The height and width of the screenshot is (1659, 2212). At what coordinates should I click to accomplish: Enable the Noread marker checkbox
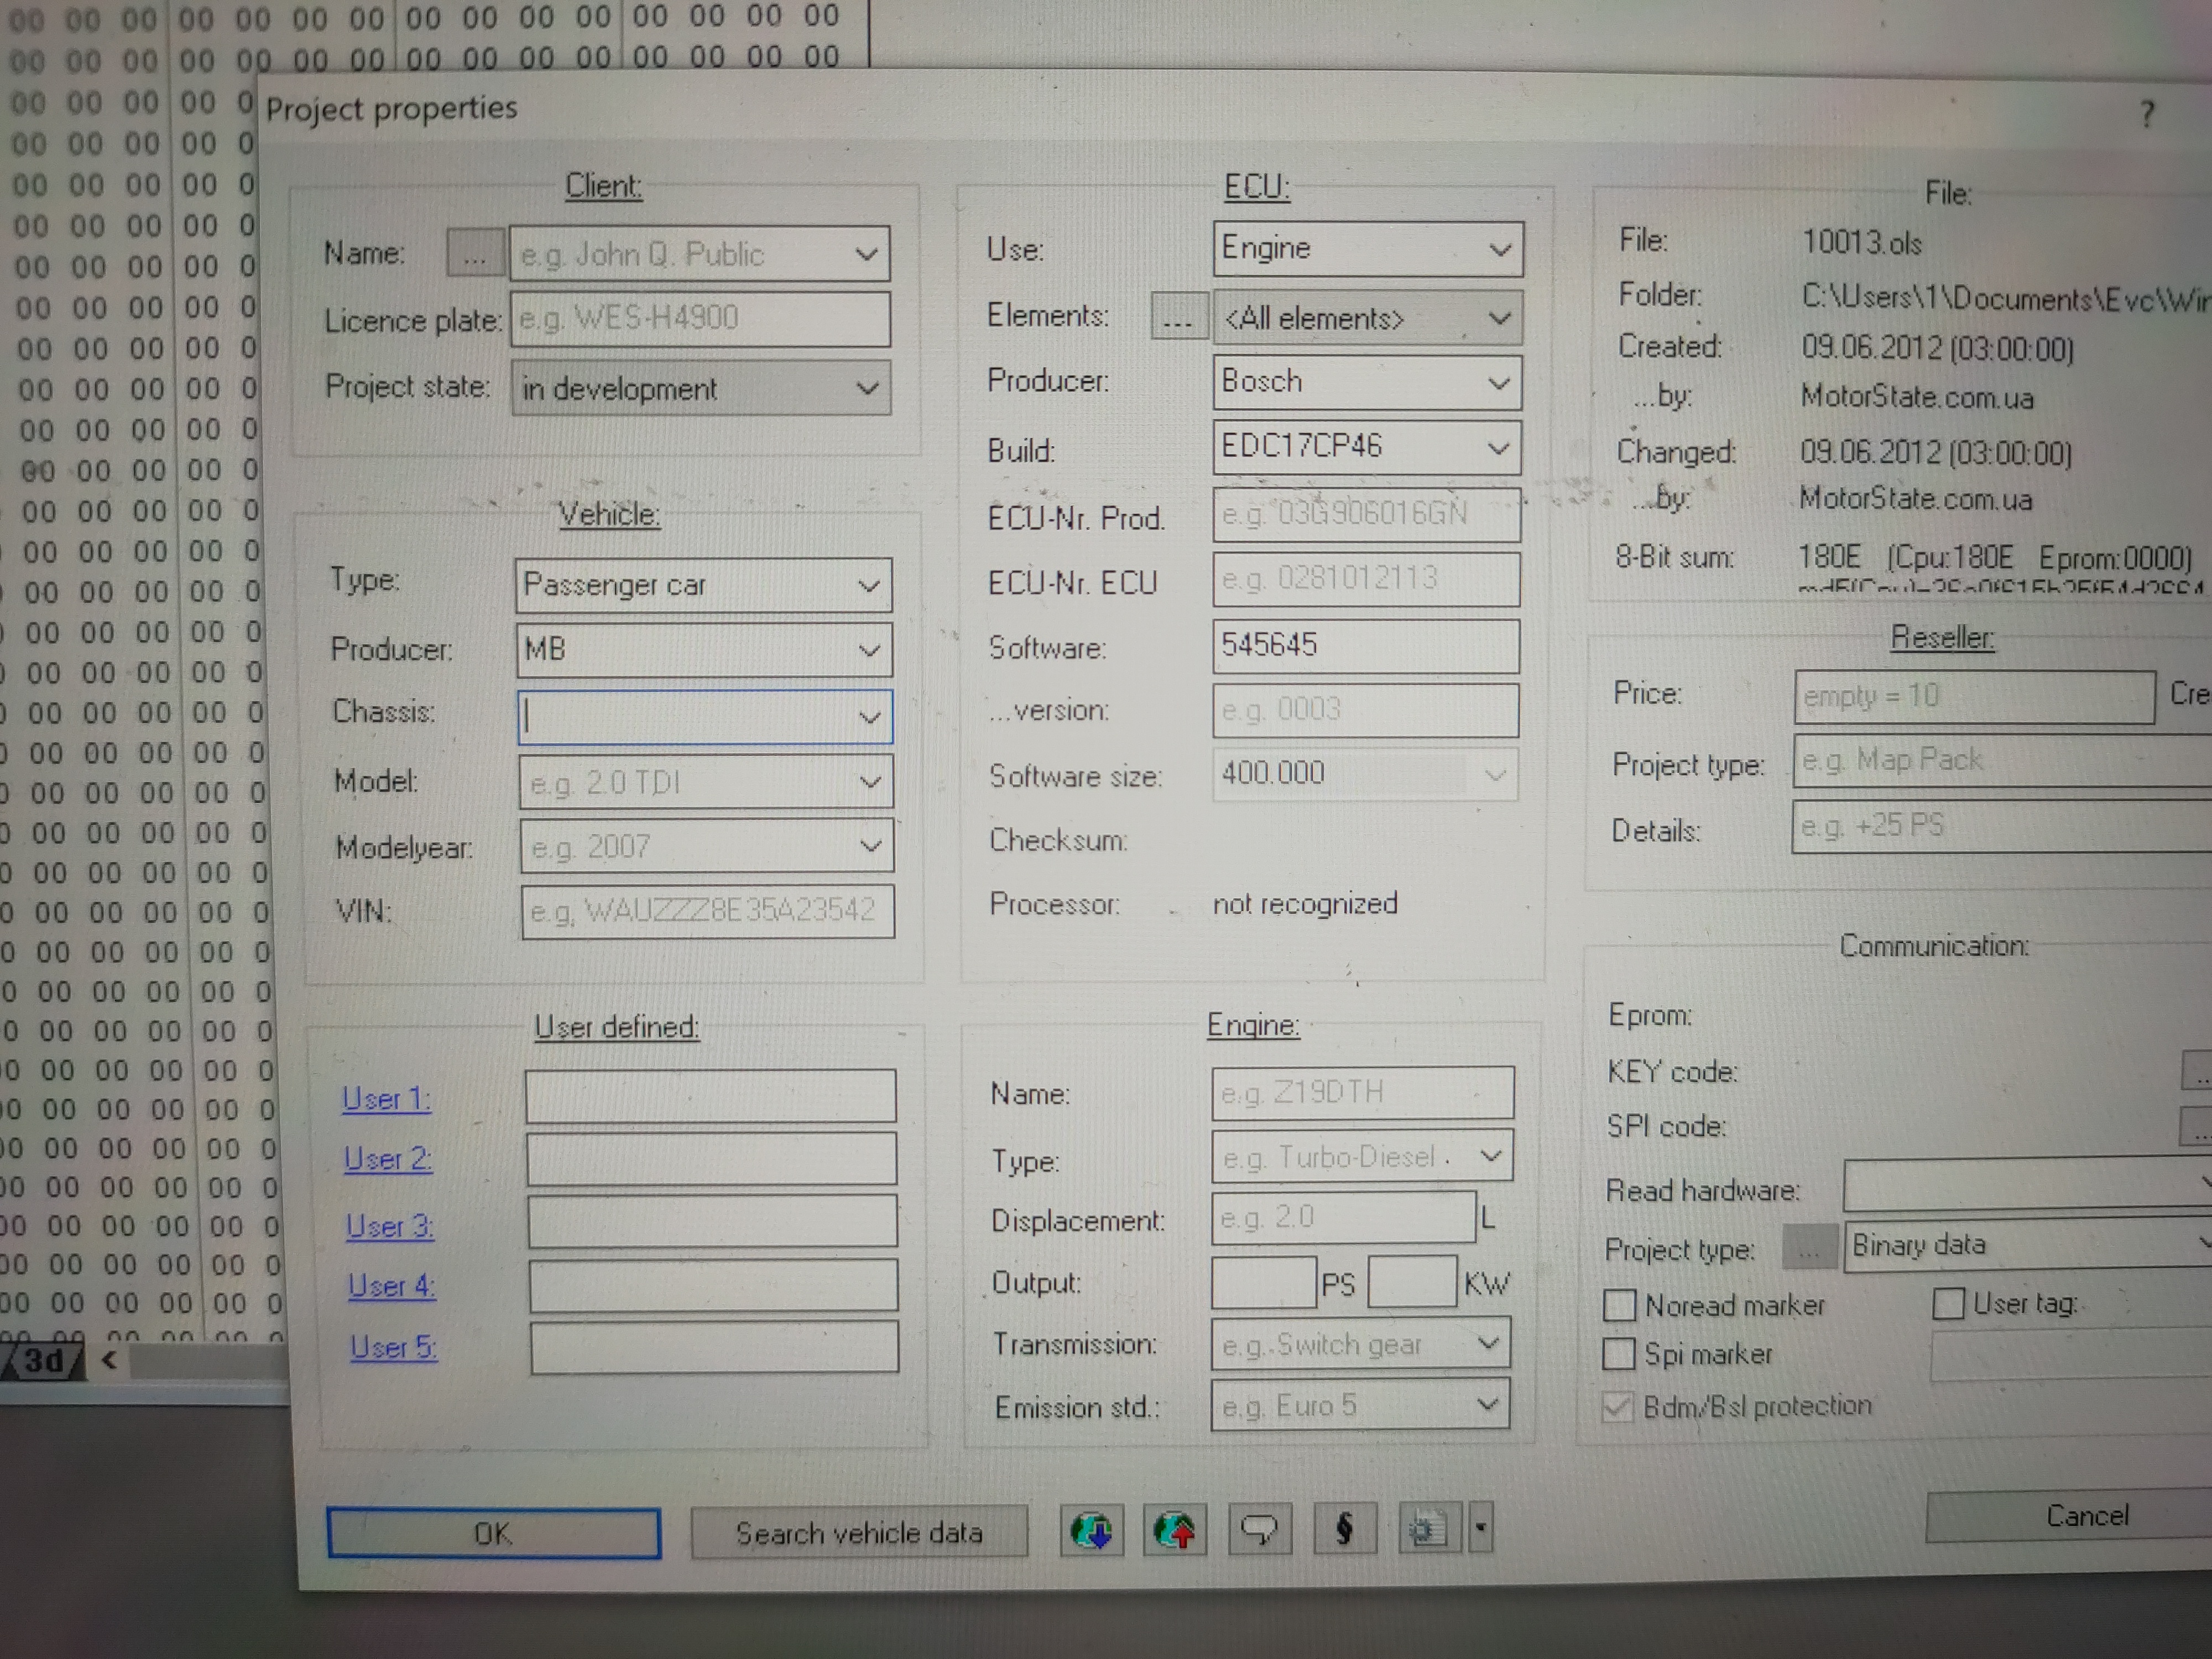point(1619,1305)
